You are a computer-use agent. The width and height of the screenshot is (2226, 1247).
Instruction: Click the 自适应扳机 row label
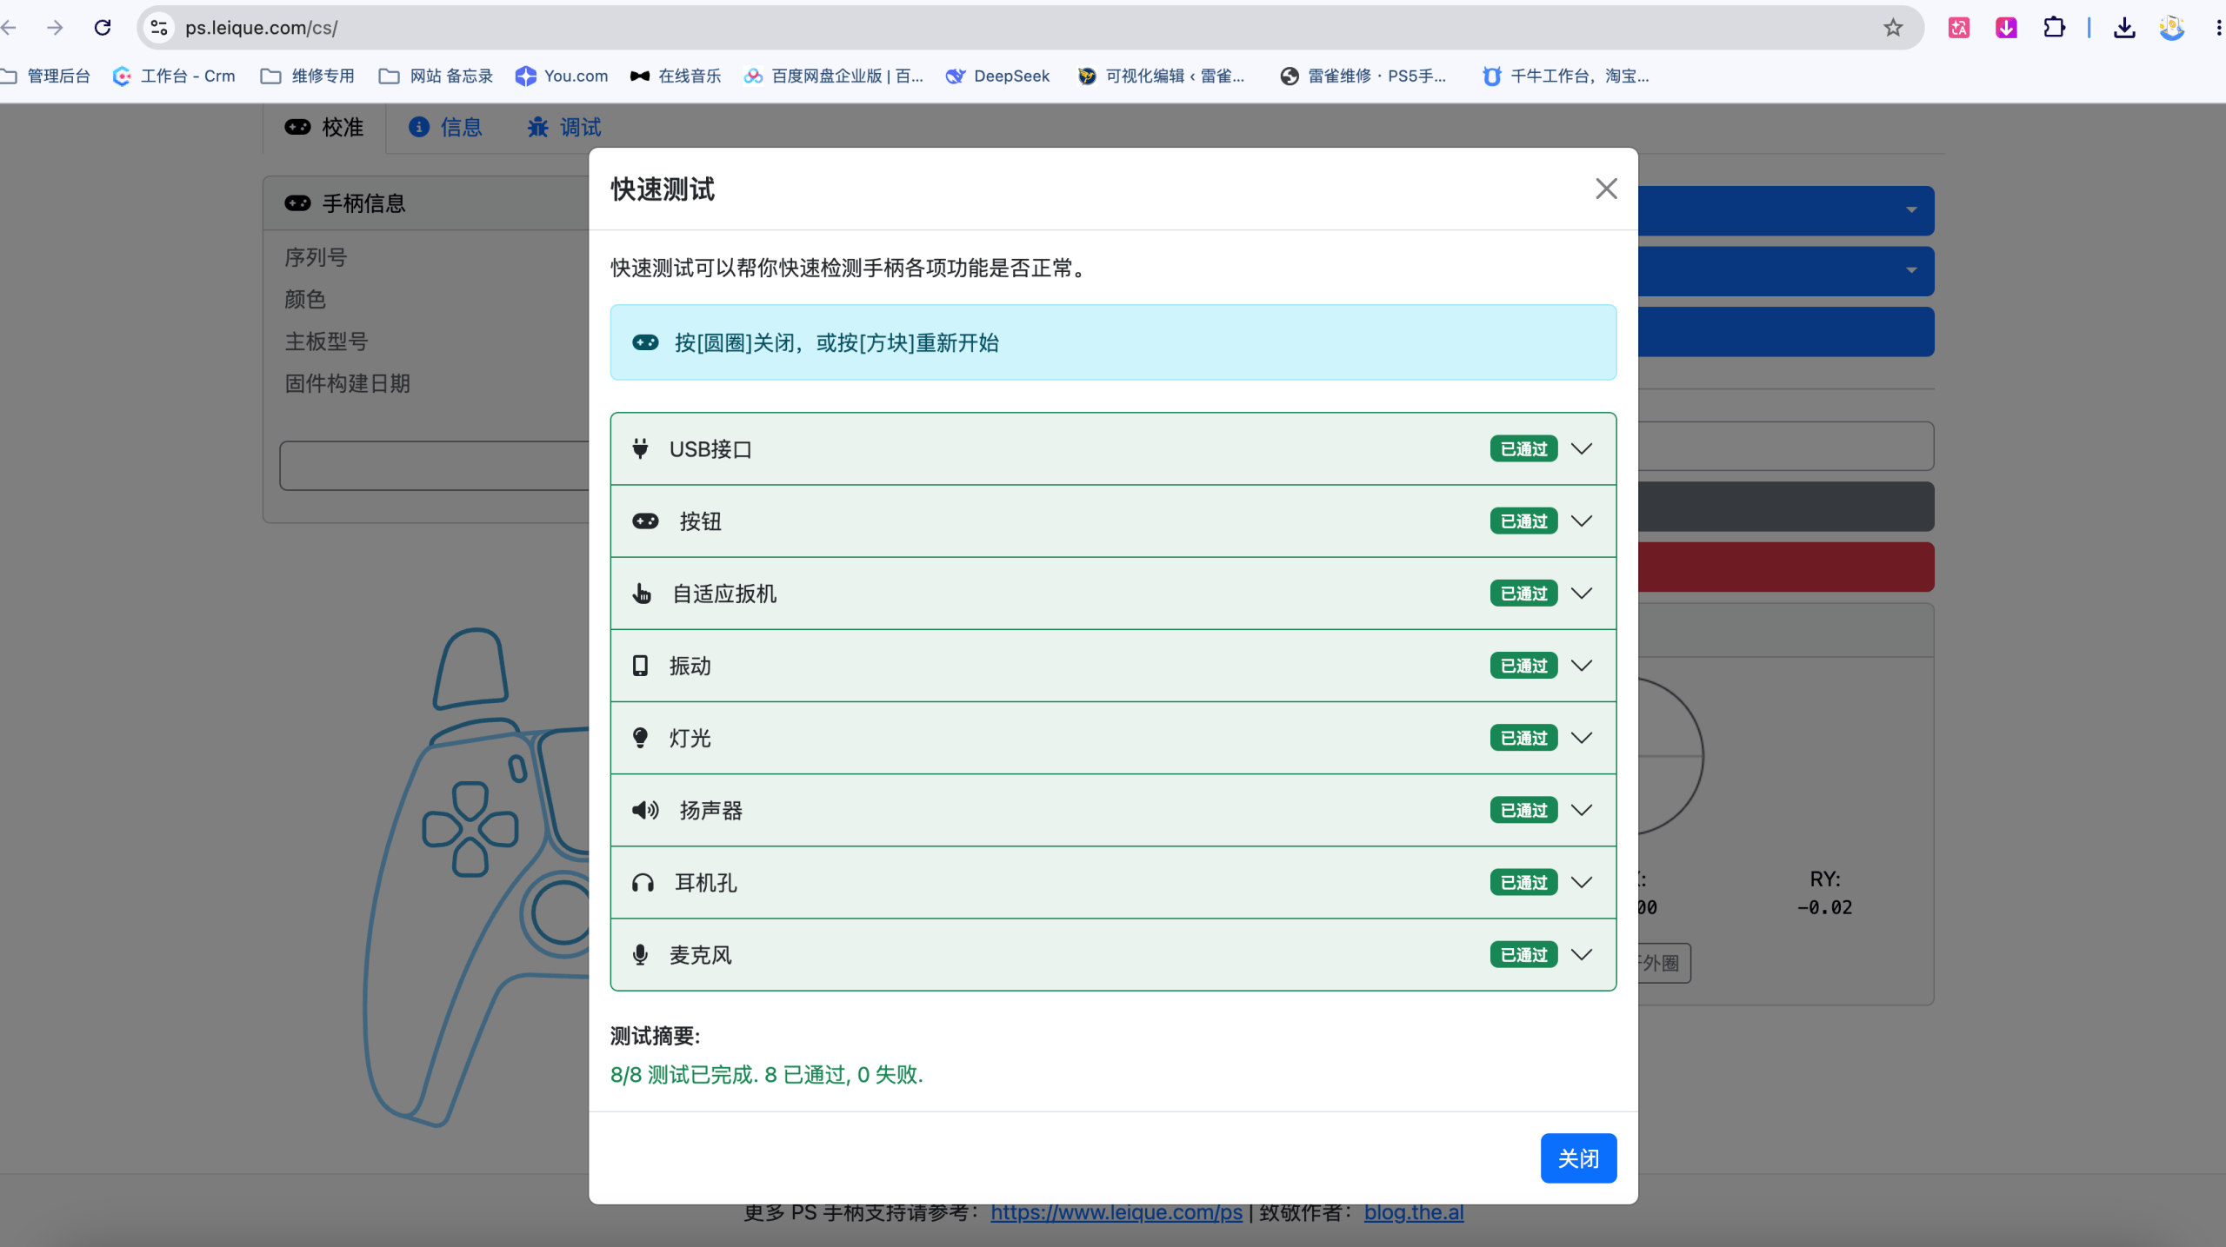click(x=724, y=594)
